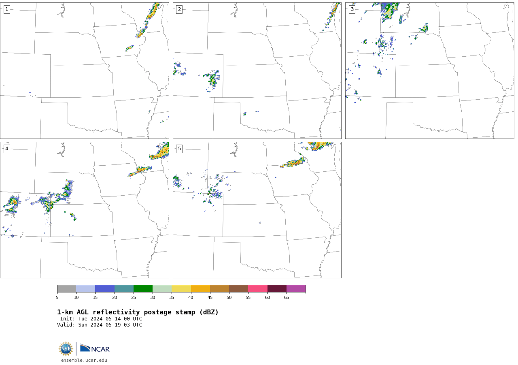This screenshot has width=518, height=365.
Task: Select the pale green 30-35 dBZ swatch
Action: pos(162,289)
